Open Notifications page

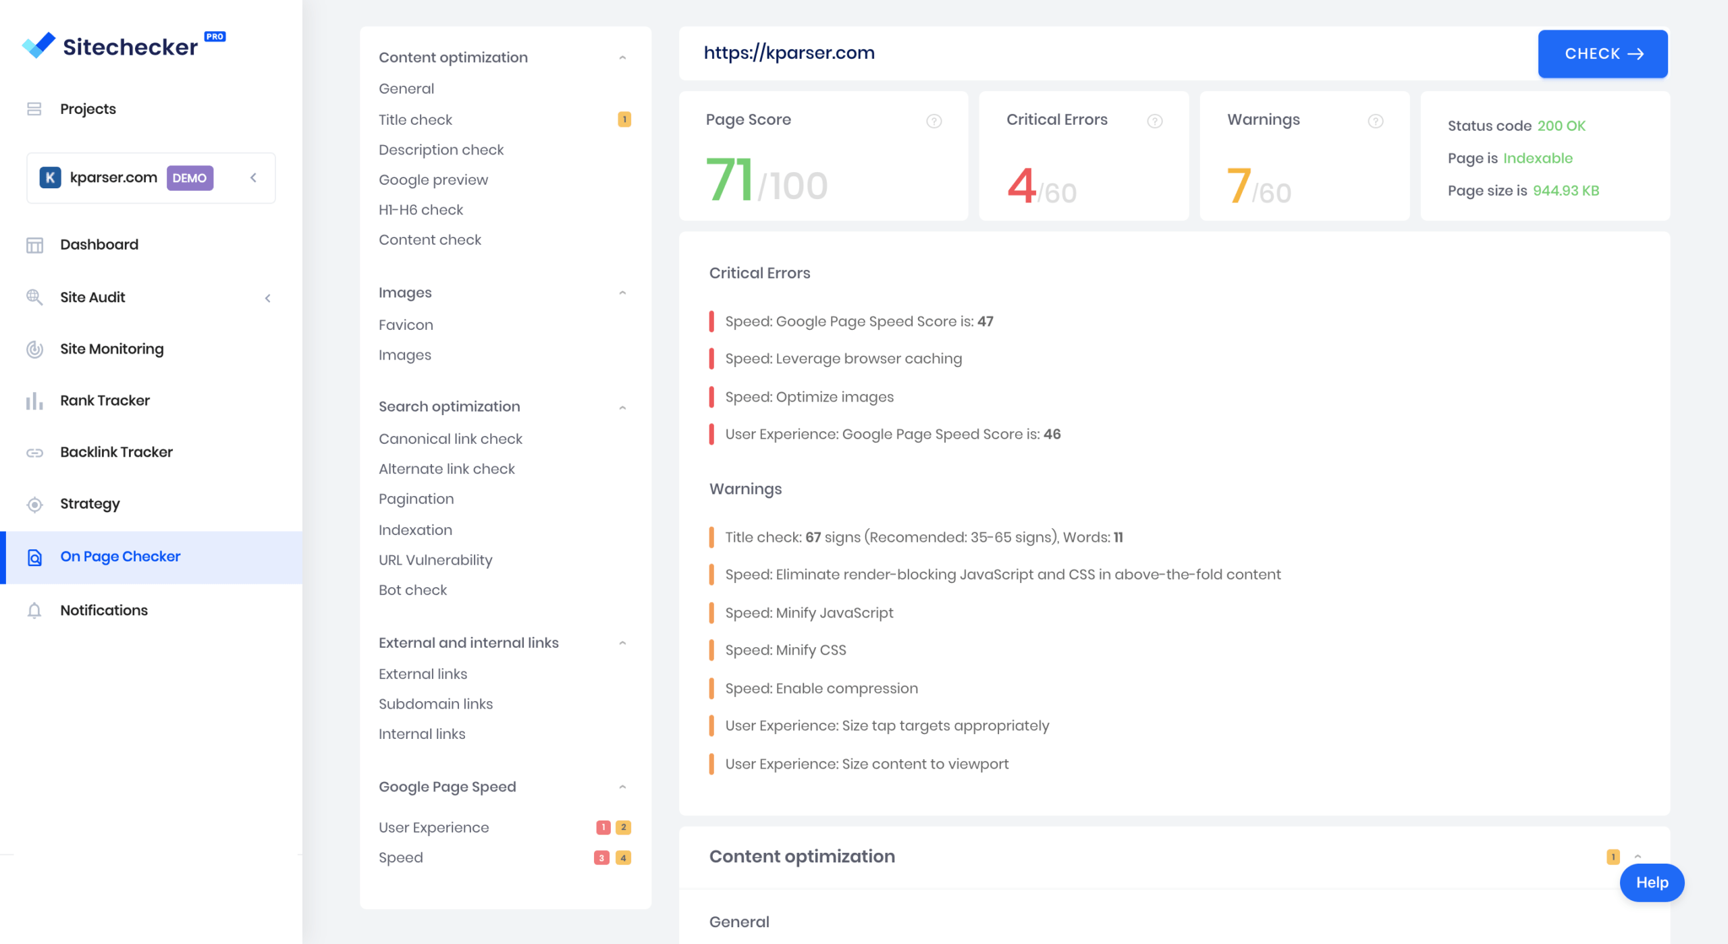point(104,610)
